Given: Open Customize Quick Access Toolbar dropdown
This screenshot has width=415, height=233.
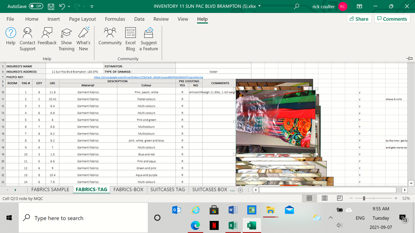Looking at the screenshot, I should tap(92, 6).
